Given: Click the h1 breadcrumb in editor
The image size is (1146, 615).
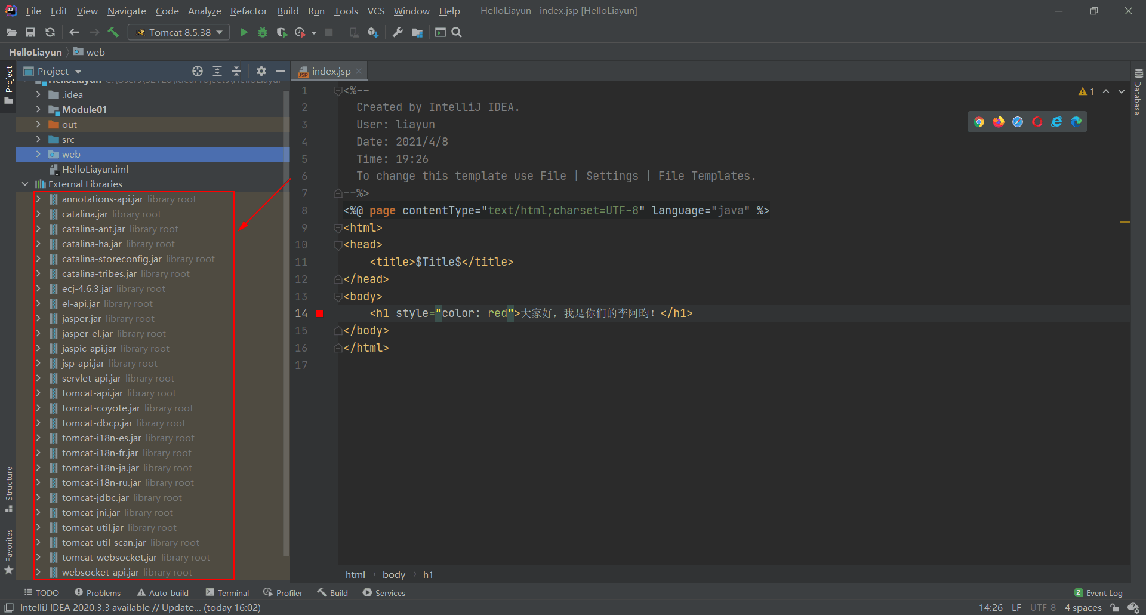Looking at the screenshot, I should click(x=428, y=574).
